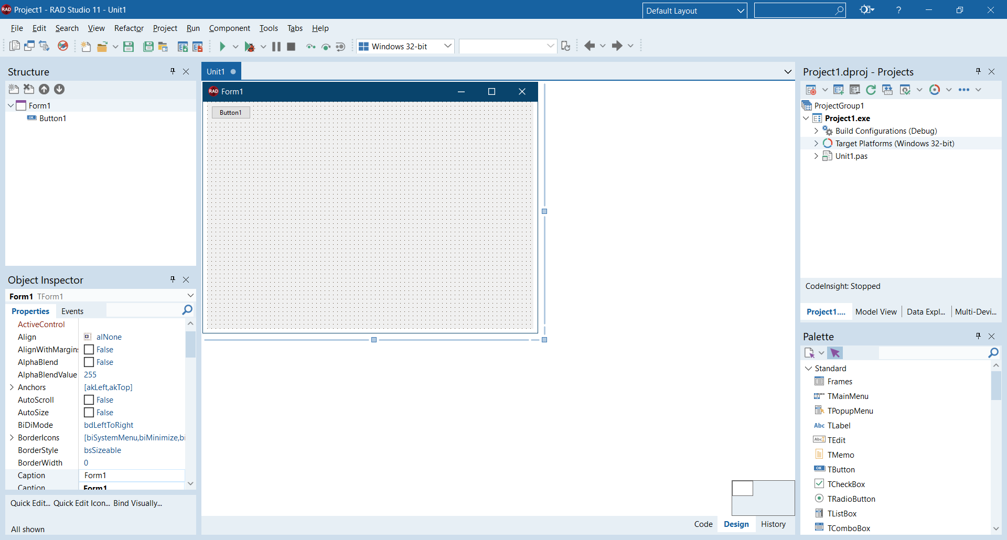Click the Pause program button
The width and height of the screenshot is (1007, 540).
point(276,46)
